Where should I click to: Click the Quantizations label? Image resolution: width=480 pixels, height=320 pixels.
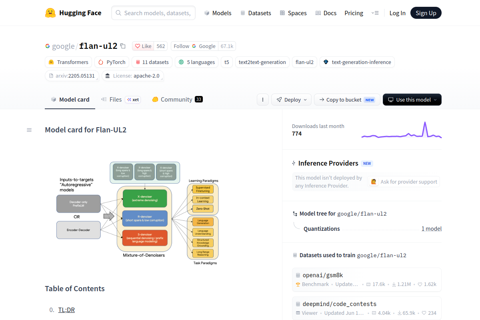(x=322, y=229)
